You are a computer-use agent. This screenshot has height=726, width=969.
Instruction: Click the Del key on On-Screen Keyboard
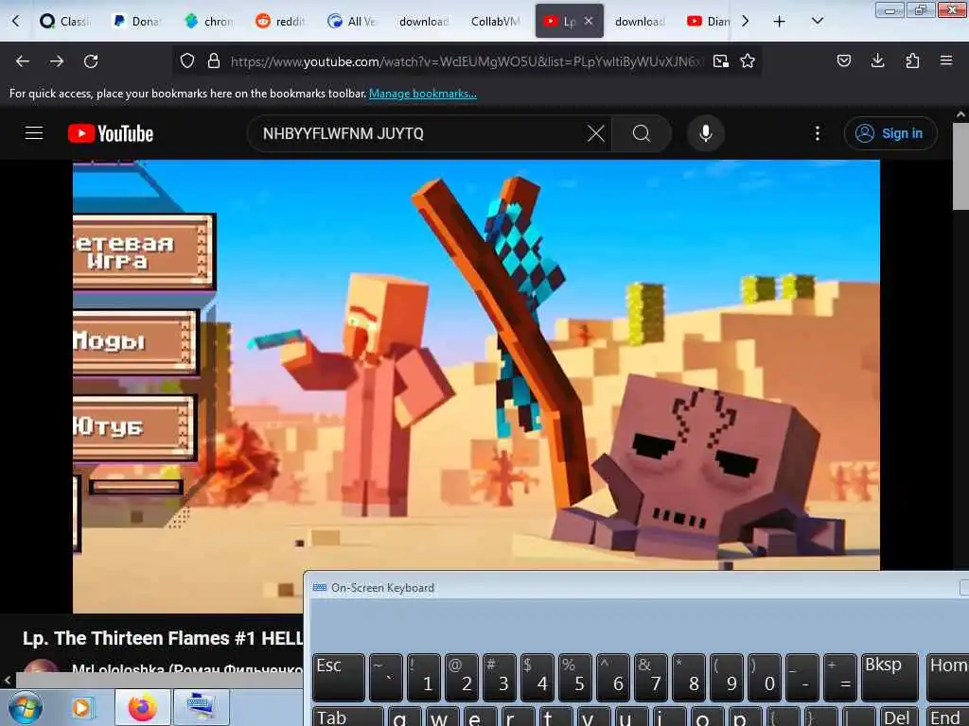point(901,717)
